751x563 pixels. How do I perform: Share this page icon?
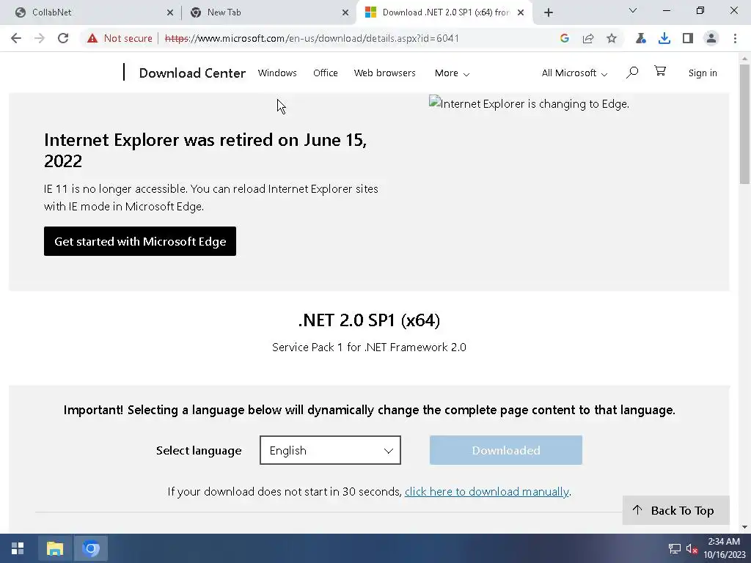pos(588,38)
